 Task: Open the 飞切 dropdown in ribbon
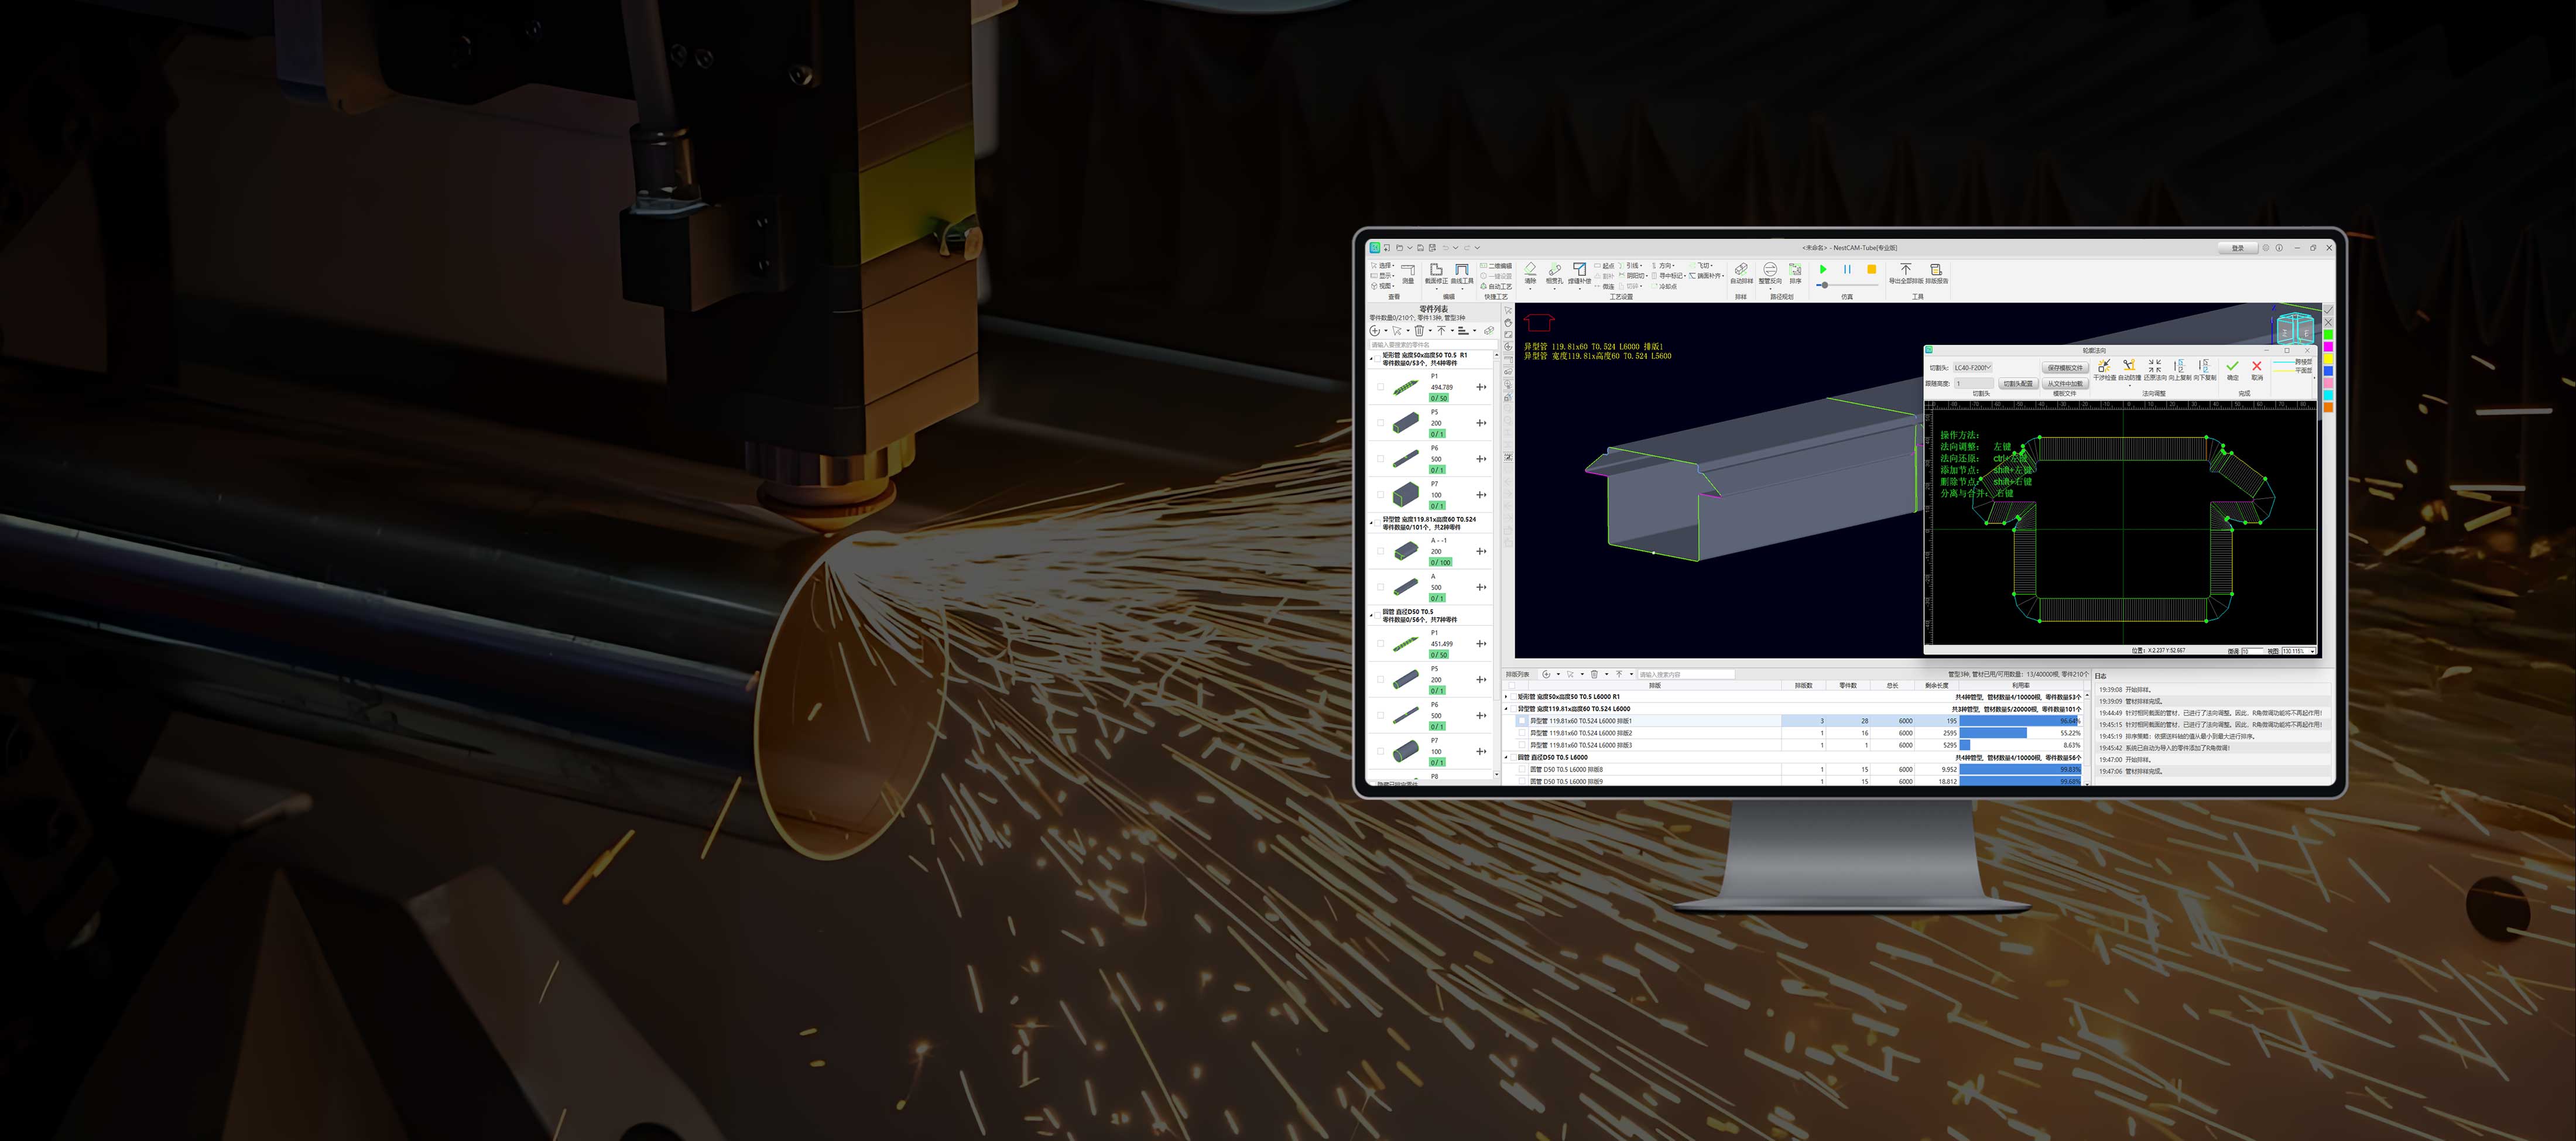(1702, 266)
